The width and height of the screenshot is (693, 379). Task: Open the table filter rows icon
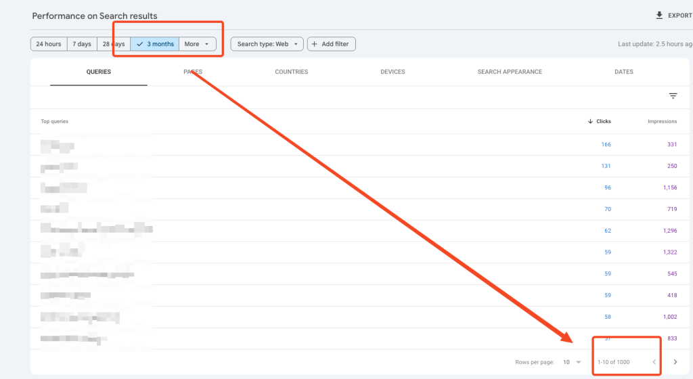click(673, 96)
